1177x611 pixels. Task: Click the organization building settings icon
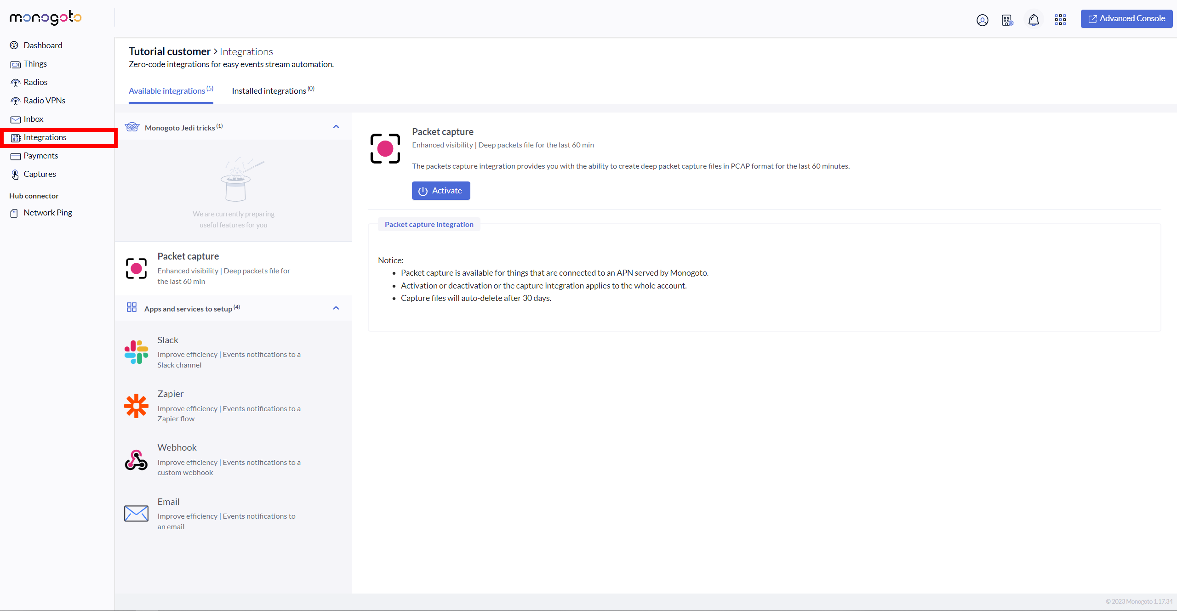point(1007,20)
